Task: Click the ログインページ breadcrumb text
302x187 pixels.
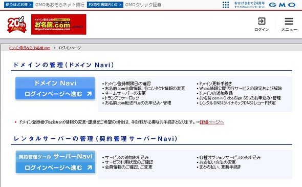Action: coord(70,48)
